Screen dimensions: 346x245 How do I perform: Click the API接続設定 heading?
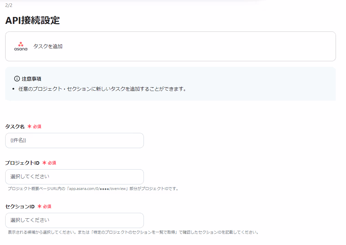[x=33, y=20]
